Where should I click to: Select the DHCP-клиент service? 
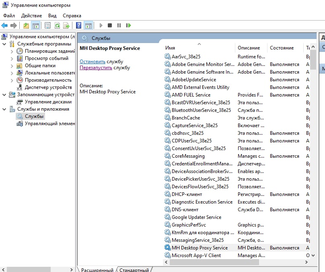[236, 194]
